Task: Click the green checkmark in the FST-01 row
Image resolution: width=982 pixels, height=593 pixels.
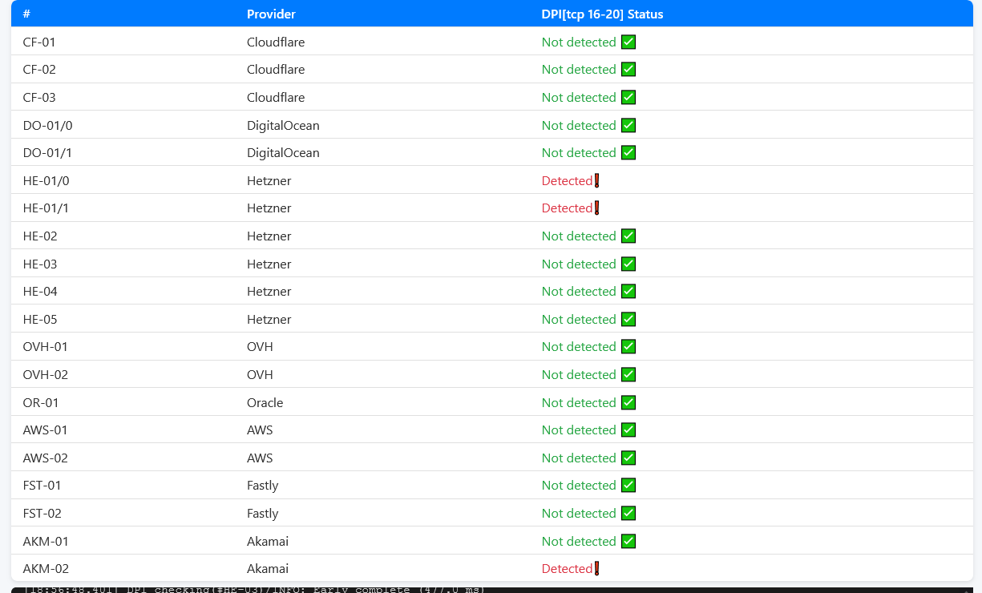Action: click(x=628, y=486)
